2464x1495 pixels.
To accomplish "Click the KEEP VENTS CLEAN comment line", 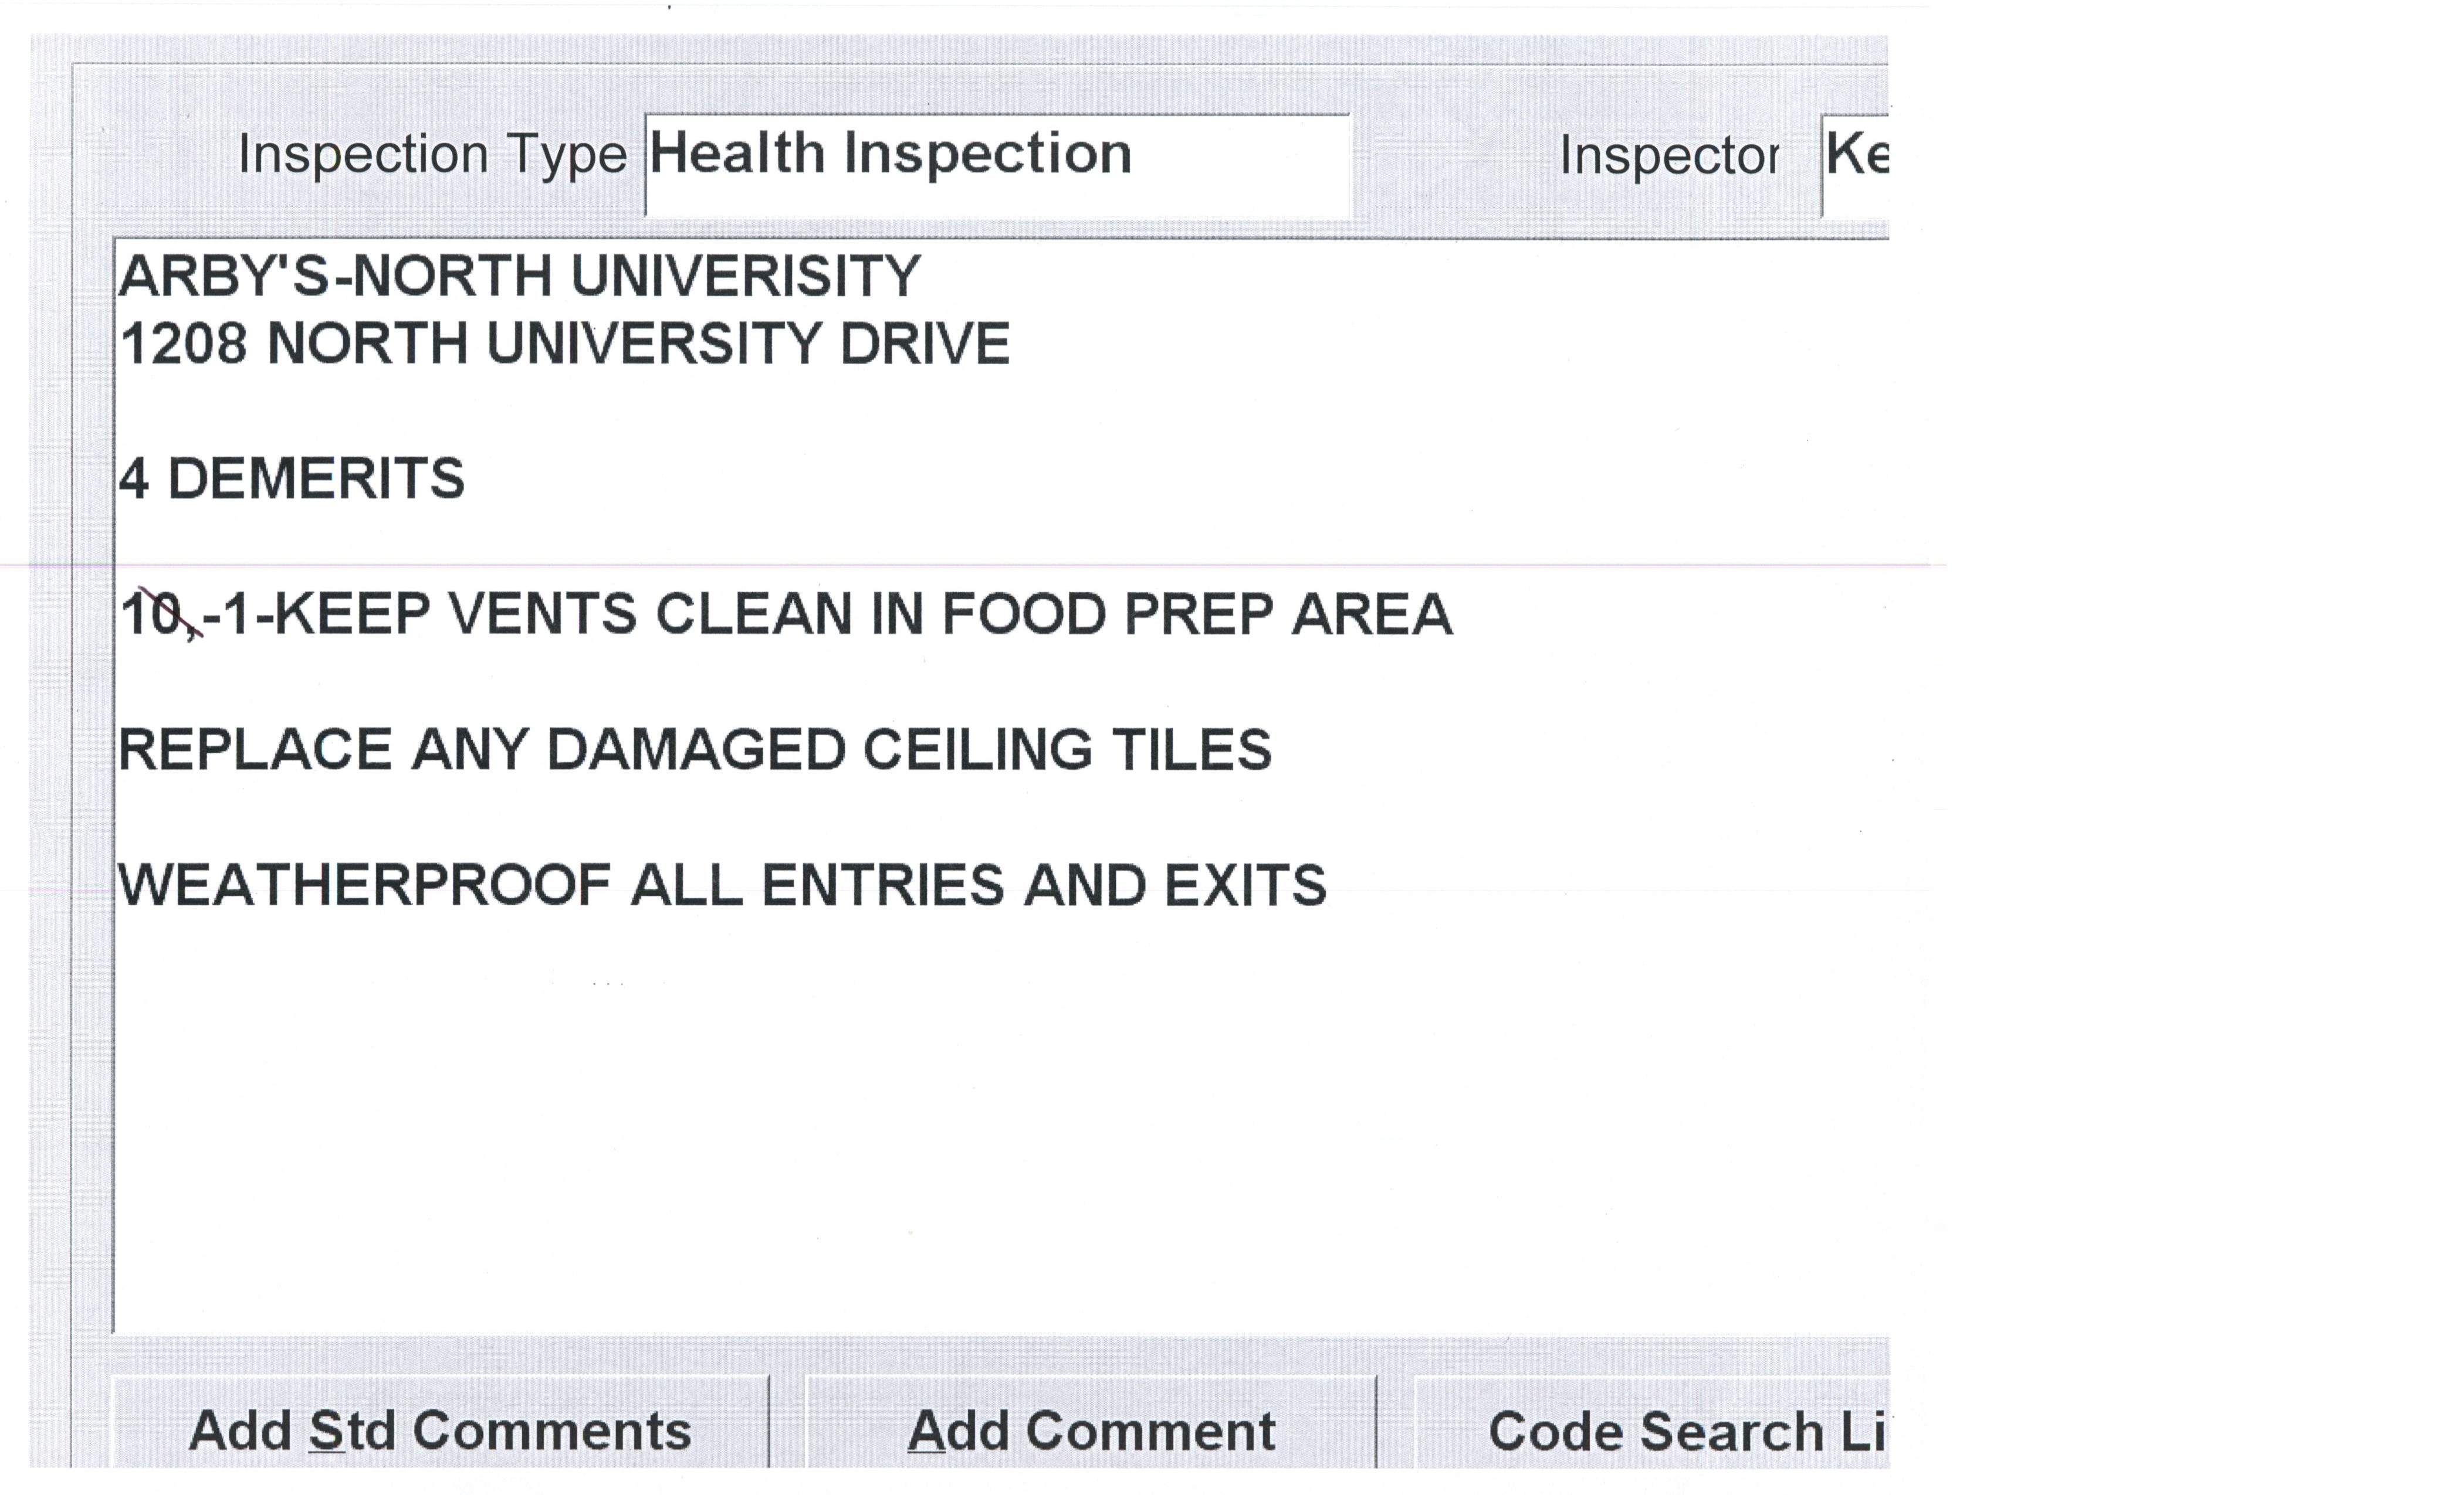I will pos(786,614).
